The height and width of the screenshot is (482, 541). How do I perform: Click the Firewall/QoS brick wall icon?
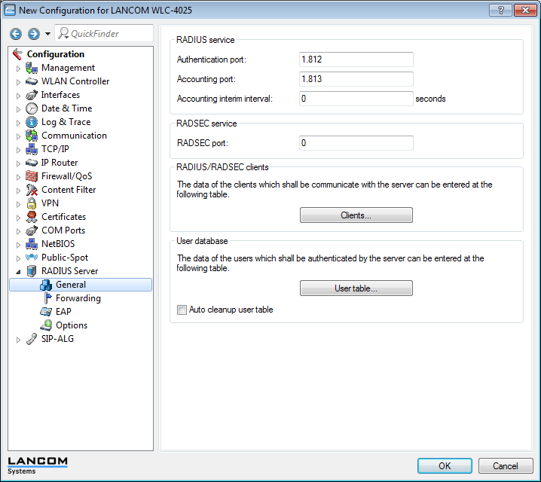tap(32, 176)
